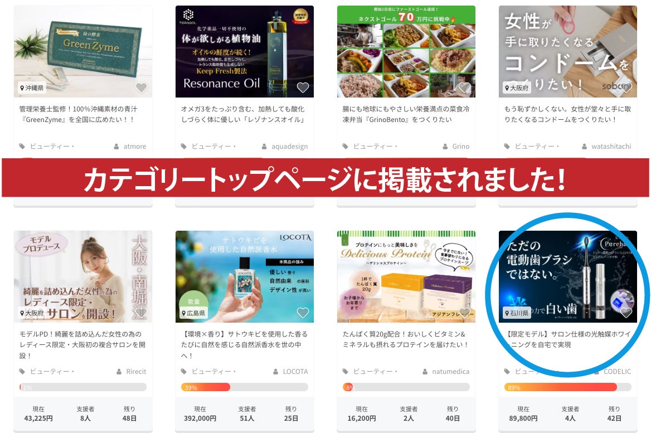Like the GrinoBento project via heart icon
This screenshot has width=651, height=433.
pyautogui.click(x=464, y=87)
